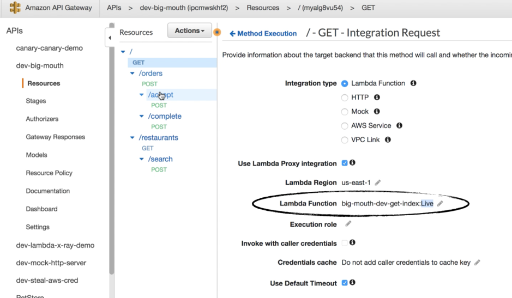Select the /search resource
Image resolution: width=512 pixels, height=298 pixels.
click(160, 159)
